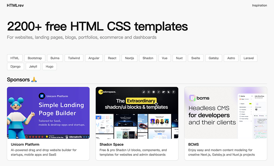Screen dimensions: 274x166
Task: Go to the Inspiration page
Action: 259,5
